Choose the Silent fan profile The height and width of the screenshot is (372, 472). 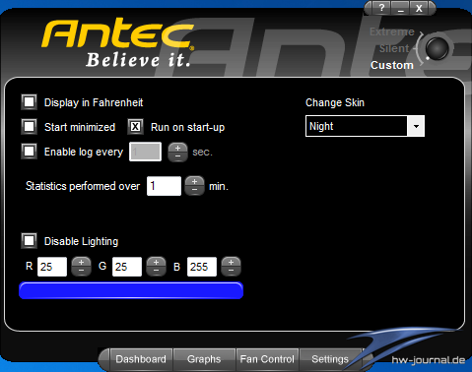[x=394, y=48]
